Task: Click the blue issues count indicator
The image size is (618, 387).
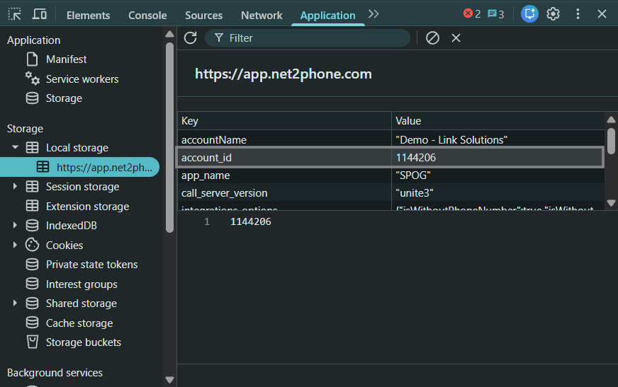Action: point(496,14)
